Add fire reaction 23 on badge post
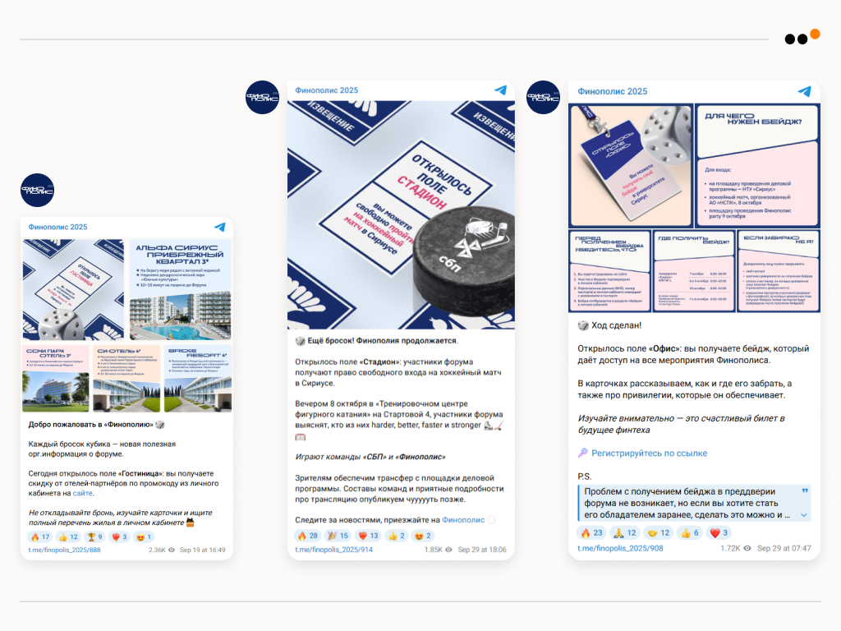Screen dimensions: 841x631 pos(591,532)
